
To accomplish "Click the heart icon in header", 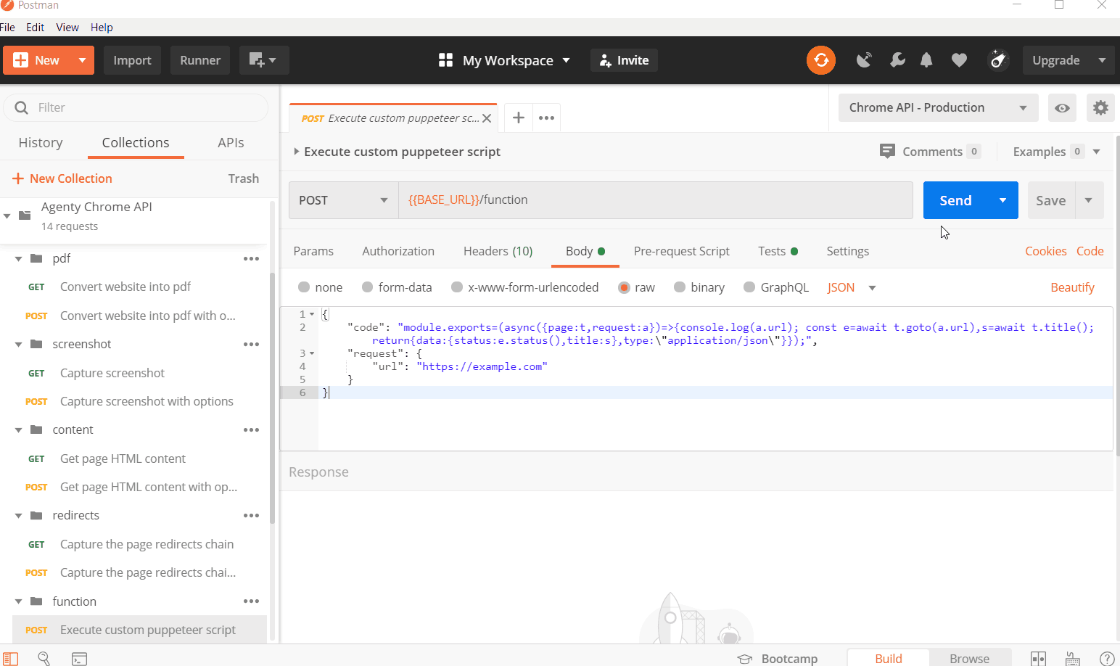I will [959, 60].
